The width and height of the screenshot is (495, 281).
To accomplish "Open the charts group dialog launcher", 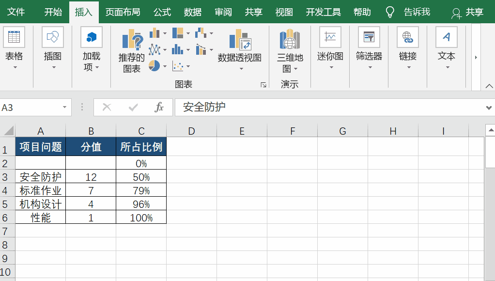I will tap(263, 85).
